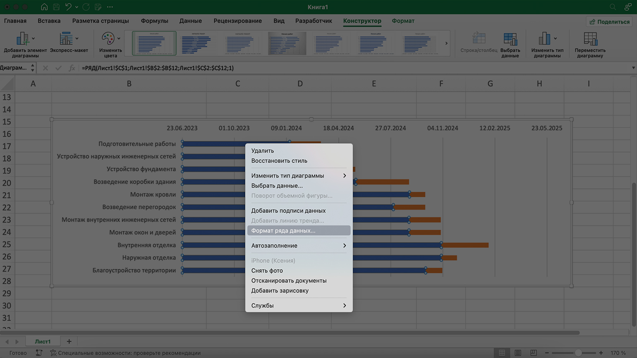This screenshot has width=637, height=358.
Task: Click the Name Box stepper arrows
Action: (32, 68)
